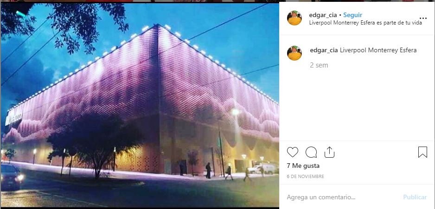Click the '2 sem' timestamp under the caption
The image size is (435, 209).
coord(319,65)
